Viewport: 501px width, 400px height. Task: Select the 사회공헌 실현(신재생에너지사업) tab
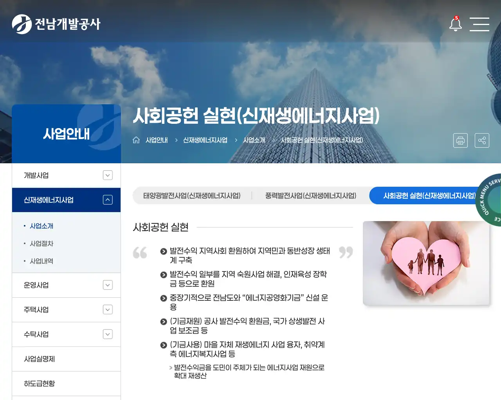tap(429, 196)
